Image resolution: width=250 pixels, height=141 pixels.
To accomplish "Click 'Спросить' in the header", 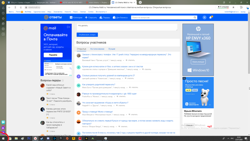I will [x=91, y=18].
